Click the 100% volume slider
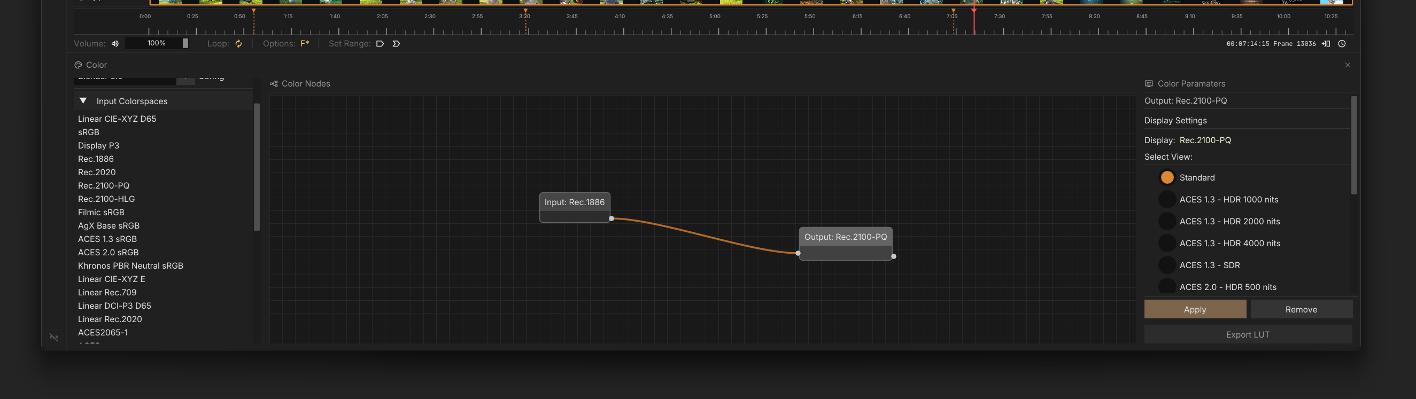Viewport: 1416px width, 399px height. click(x=157, y=43)
